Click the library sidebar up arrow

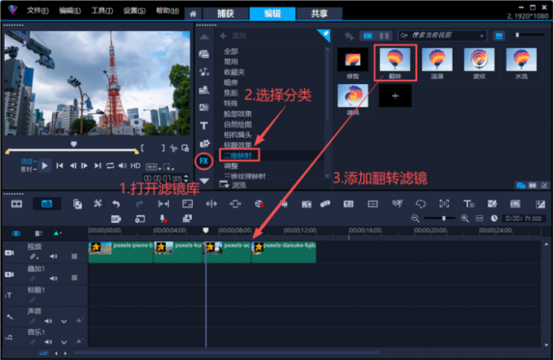[204, 37]
